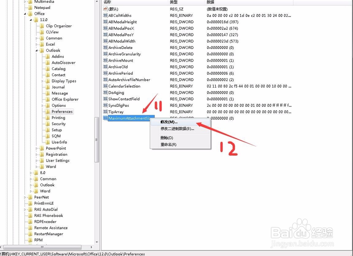Collapse the Outlook tree node
The height and width of the screenshot is (256, 353).
click(x=37, y=50)
